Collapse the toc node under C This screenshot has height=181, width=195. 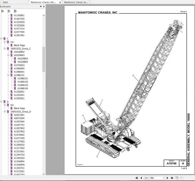click(5, 42)
